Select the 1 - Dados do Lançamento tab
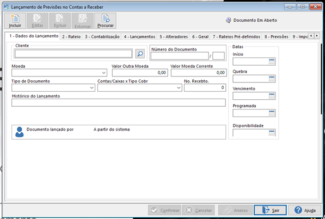Image resolution: width=325 pixels, height=219 pixels. (x=34, y=36)
